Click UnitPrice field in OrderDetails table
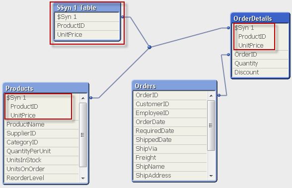The image size is (292, 188). pyautogui.click(x=260, y=46)
